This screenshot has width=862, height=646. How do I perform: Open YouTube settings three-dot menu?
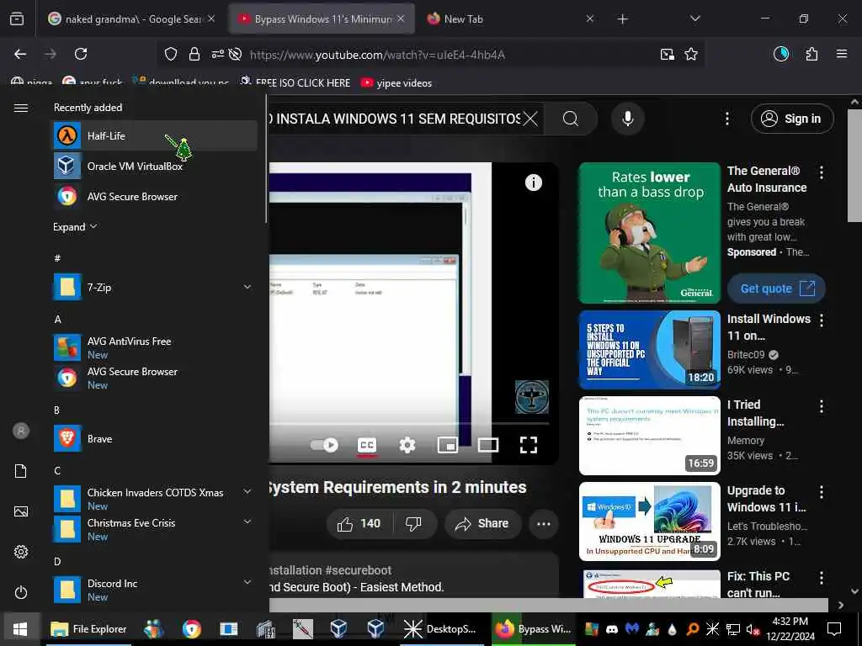tap(727, 119)
